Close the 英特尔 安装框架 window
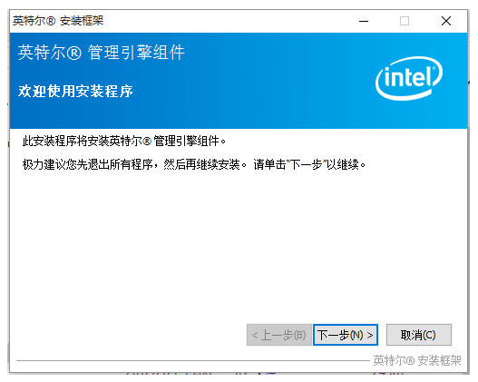This screenshot has width=478, height=382. pos(446,21)
